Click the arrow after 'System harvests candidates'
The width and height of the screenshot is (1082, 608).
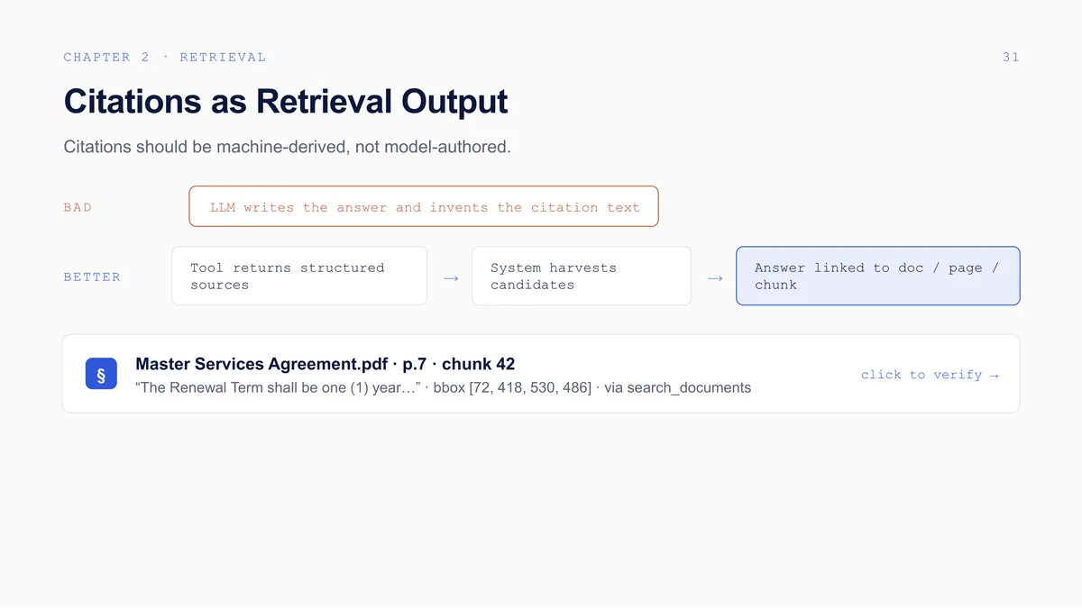pyautogui.click(x=715, y=278)
